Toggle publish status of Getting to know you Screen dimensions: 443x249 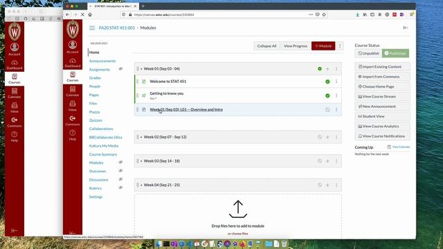327,95
